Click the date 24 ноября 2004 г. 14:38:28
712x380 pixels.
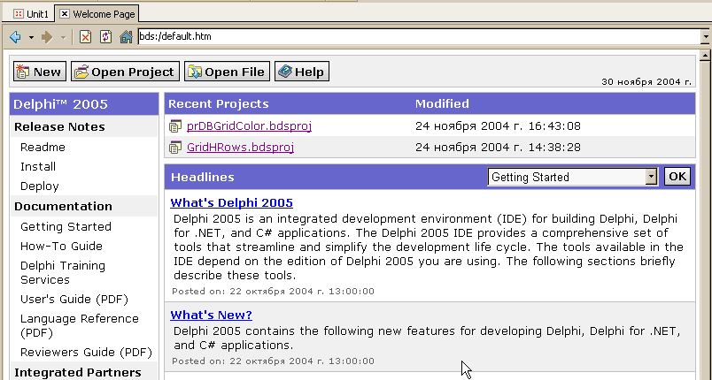point(498,148)
